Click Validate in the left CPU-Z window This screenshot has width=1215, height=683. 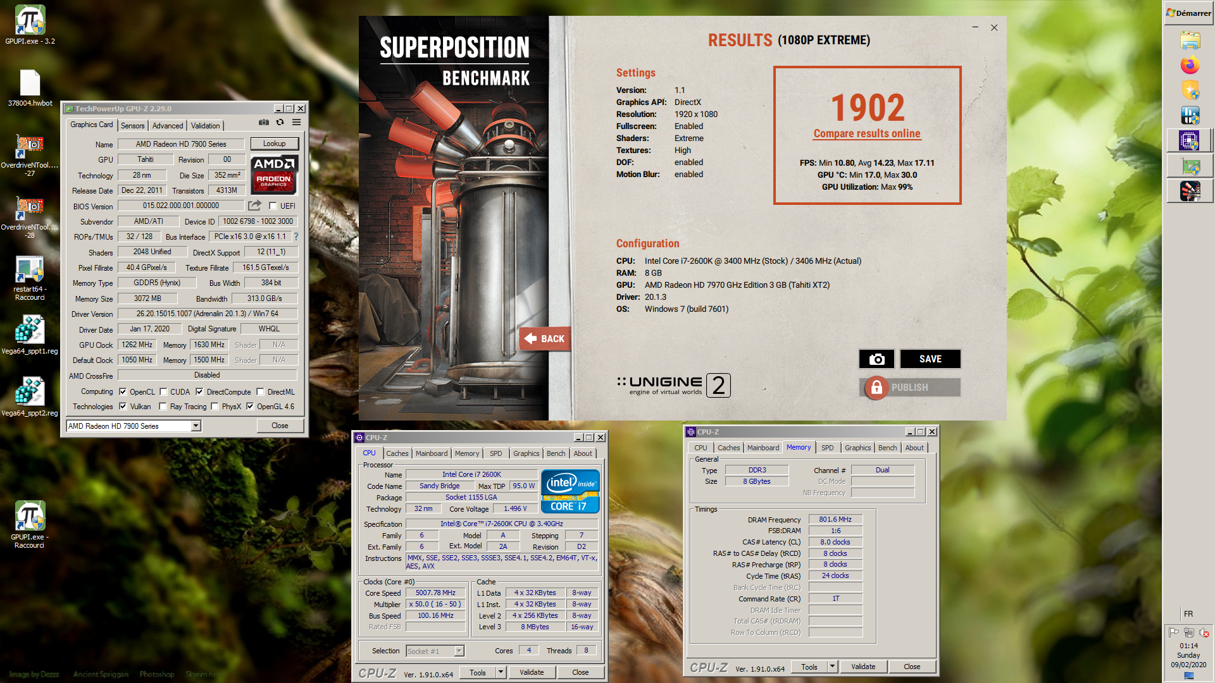[x=532, y=672]
